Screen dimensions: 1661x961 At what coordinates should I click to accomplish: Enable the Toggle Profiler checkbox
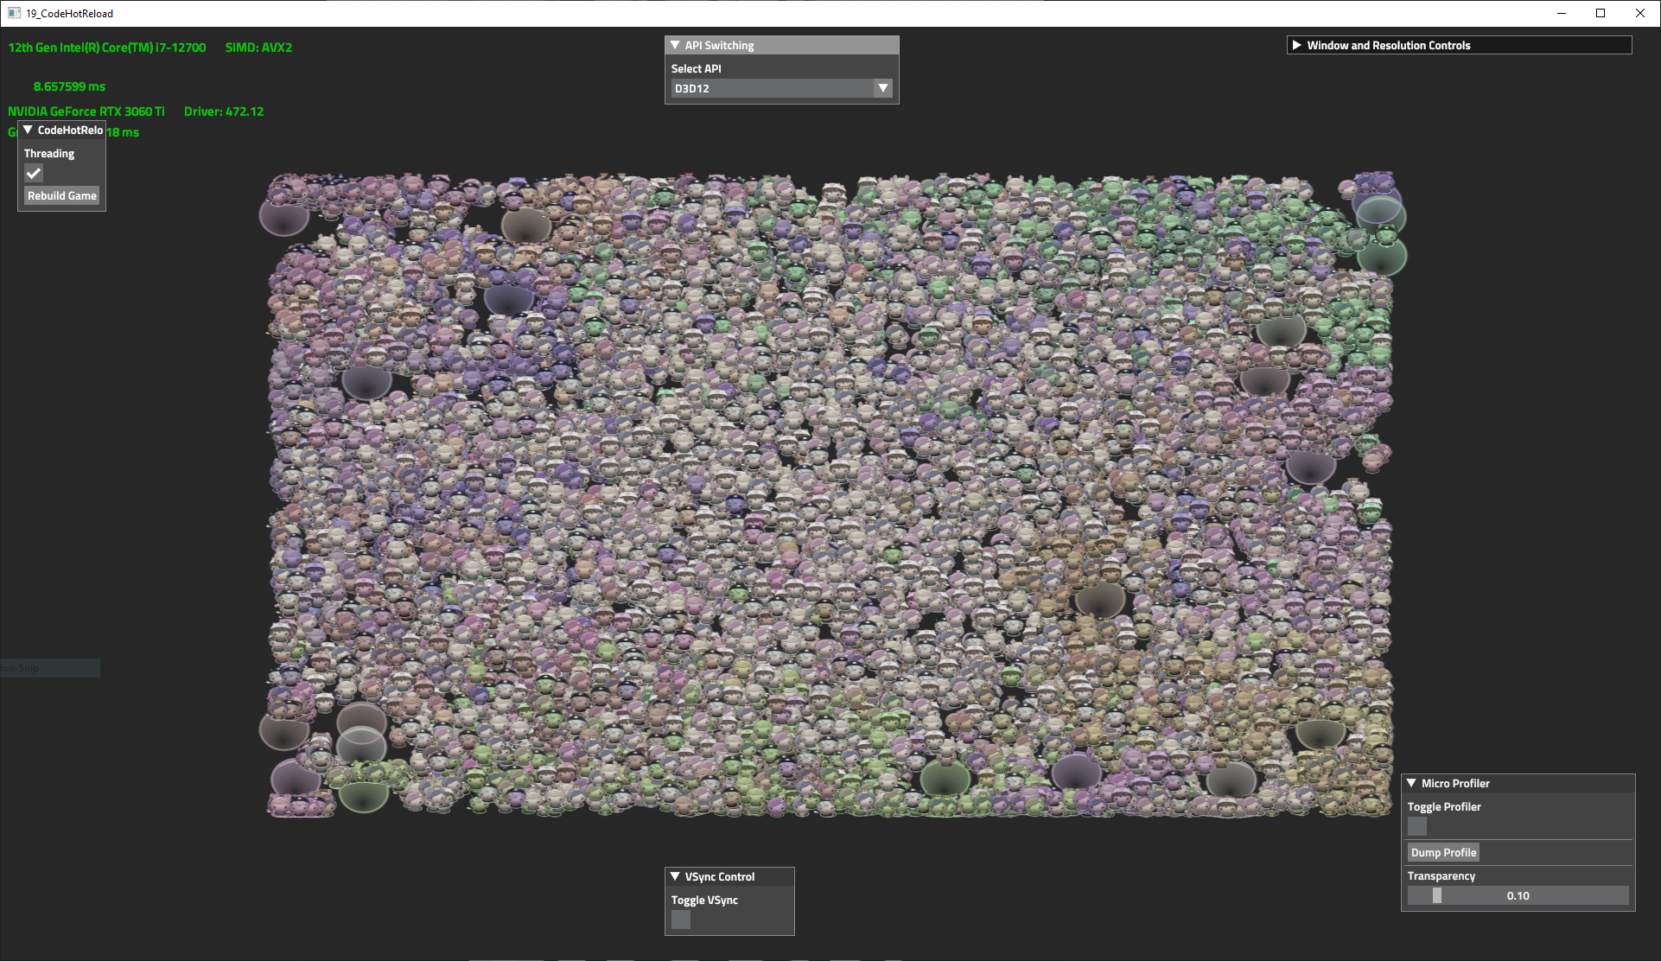1417,826
